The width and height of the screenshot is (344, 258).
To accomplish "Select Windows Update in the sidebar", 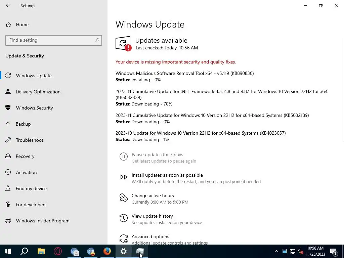I will pos(34,76).
